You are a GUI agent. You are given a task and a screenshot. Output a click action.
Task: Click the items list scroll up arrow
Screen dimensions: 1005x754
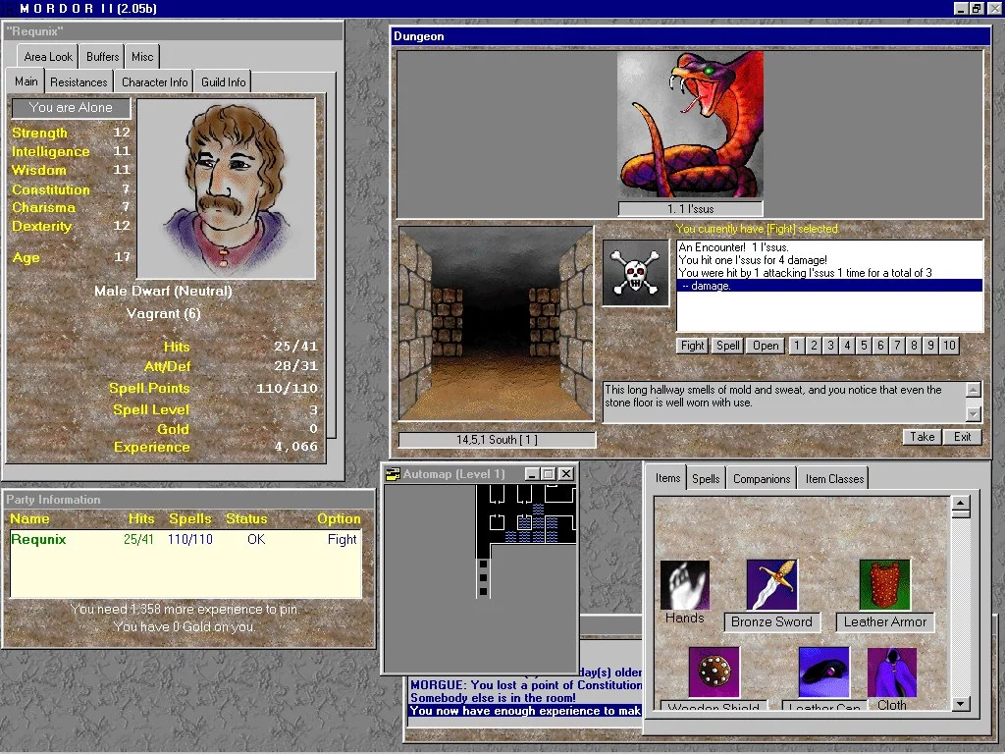pyautogui.click(x=960, y=504)
